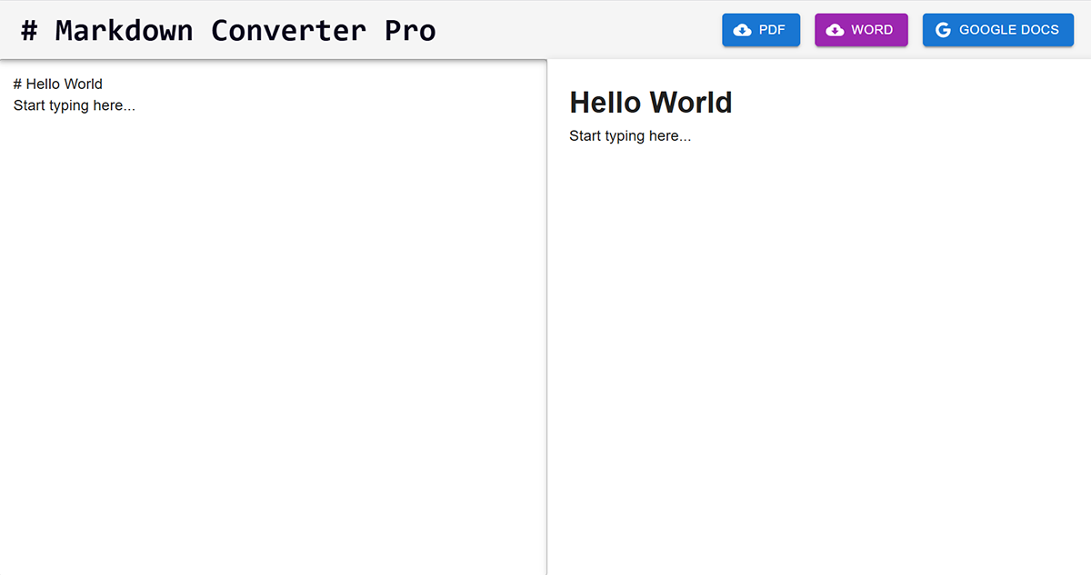This screenshot has width=1091, height=575.
Task: Click the 'Start typing here...' text in the preview
Action: click(x=630, y=135)
